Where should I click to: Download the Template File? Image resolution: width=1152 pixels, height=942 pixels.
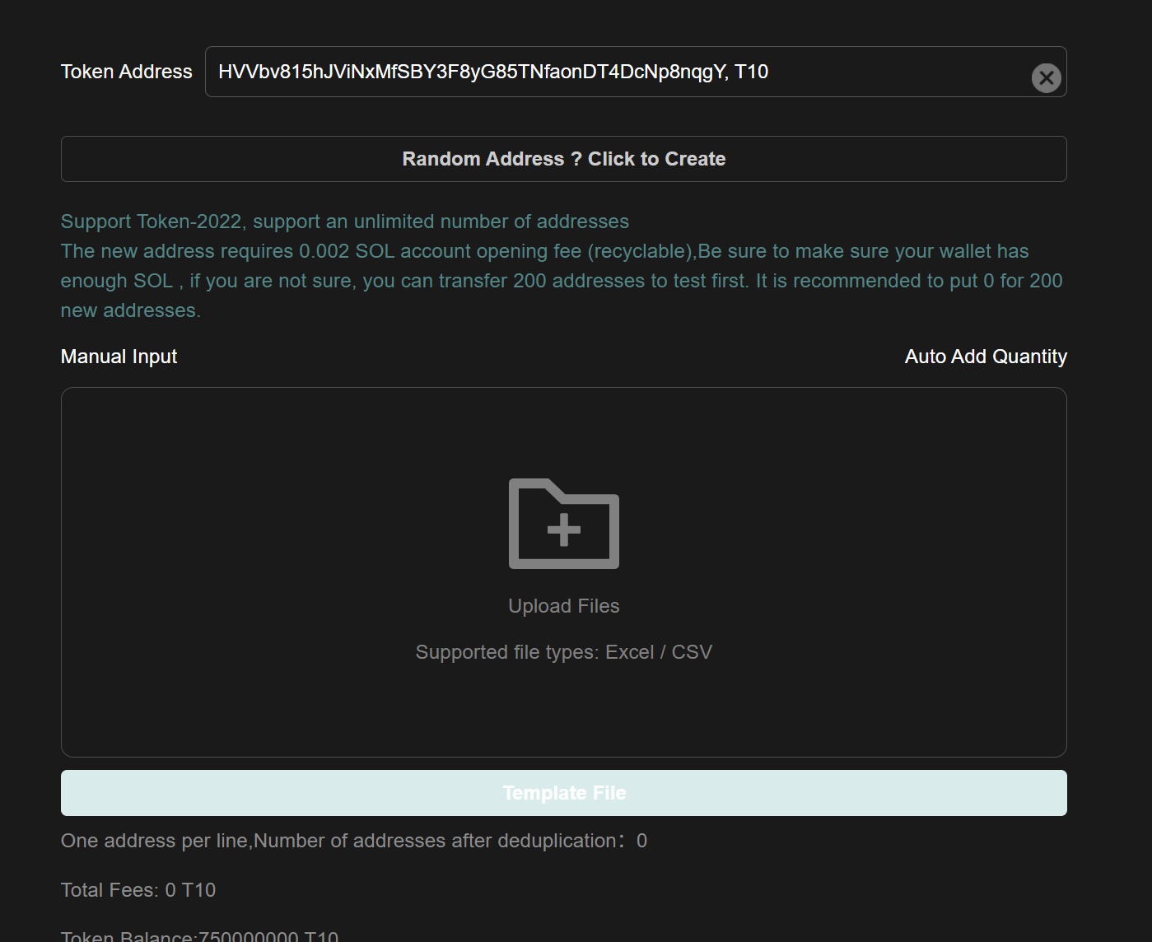(564, 793)
